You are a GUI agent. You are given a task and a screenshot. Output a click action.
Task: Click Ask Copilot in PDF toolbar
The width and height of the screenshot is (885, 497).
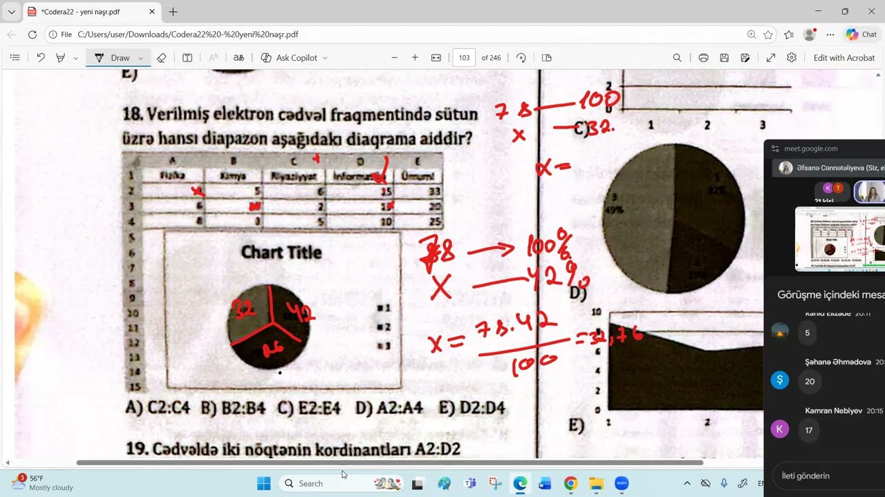(x=288, y=58)
